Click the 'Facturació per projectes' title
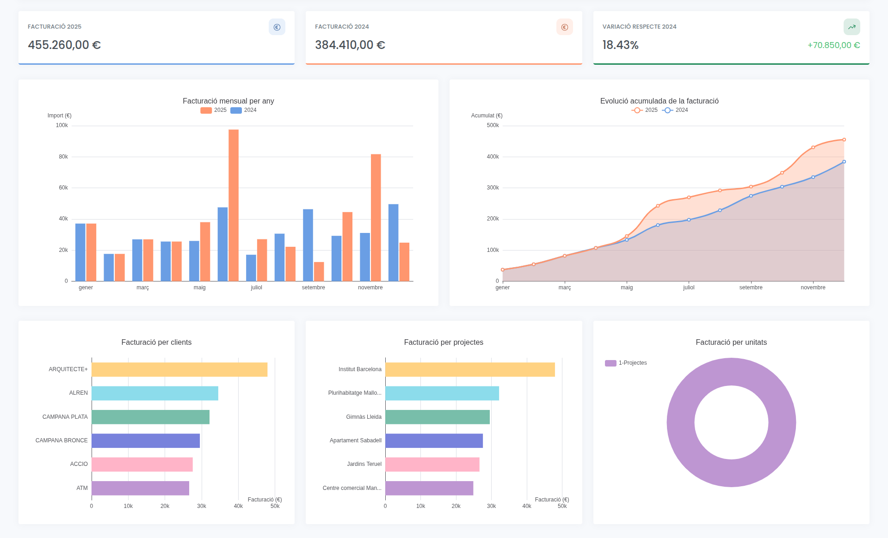 pyautogui.click(x=444, y=342)
